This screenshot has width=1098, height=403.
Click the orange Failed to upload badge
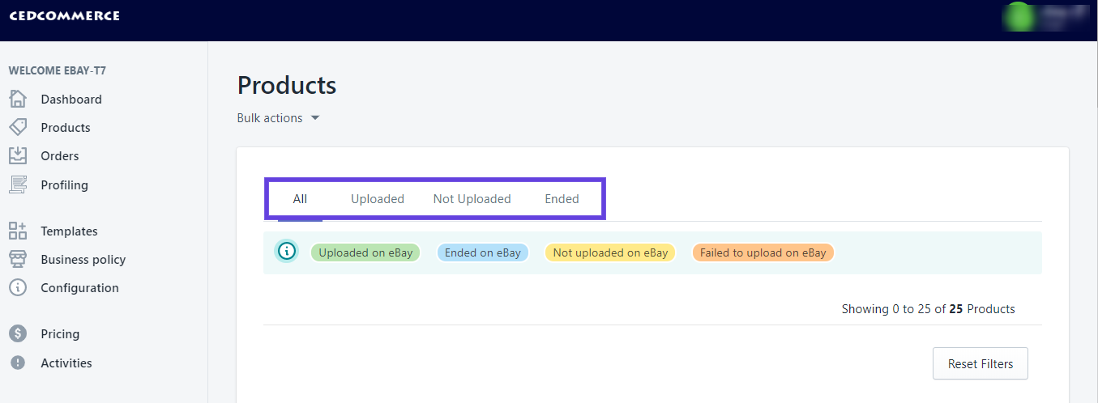pyautogui.click(x=763, y=252)
